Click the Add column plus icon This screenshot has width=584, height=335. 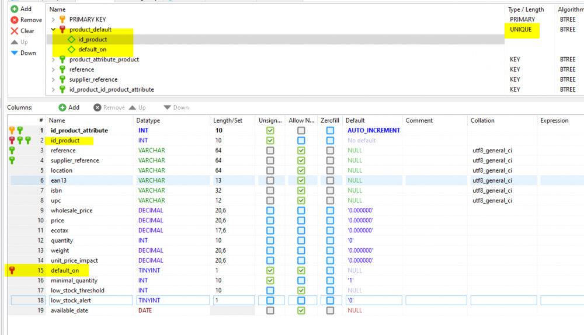point(62,108)
